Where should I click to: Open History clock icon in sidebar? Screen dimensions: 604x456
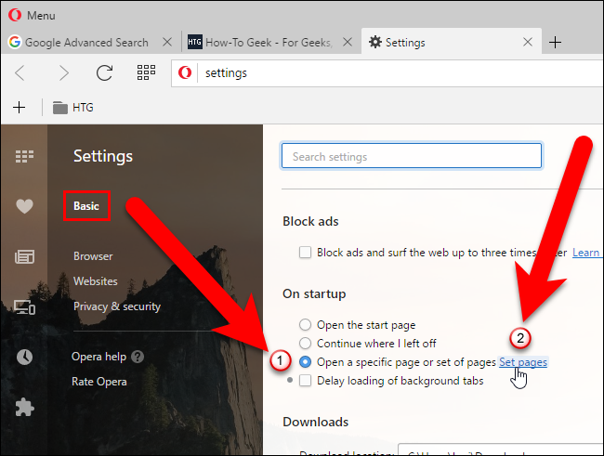click(x=24, y=357)
